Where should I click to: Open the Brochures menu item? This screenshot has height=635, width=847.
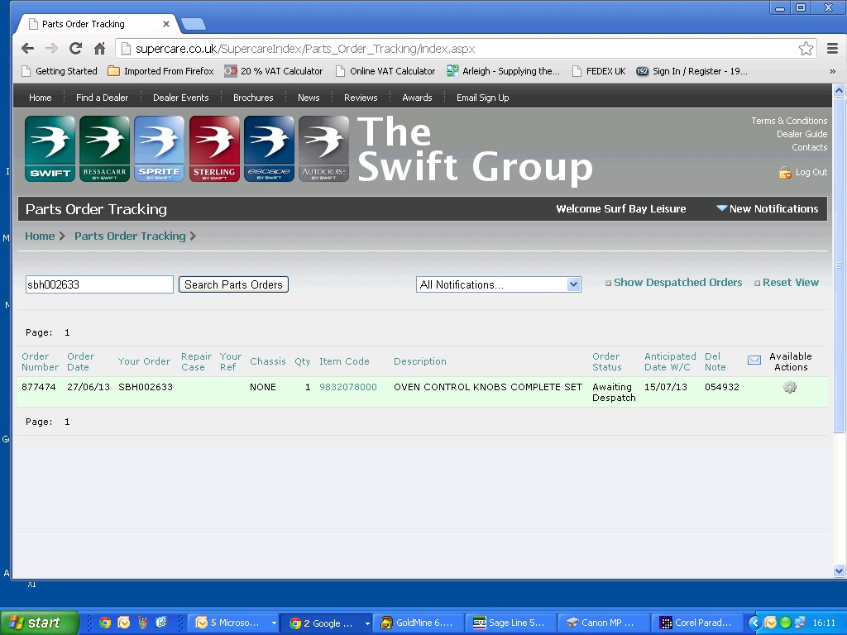253,98
